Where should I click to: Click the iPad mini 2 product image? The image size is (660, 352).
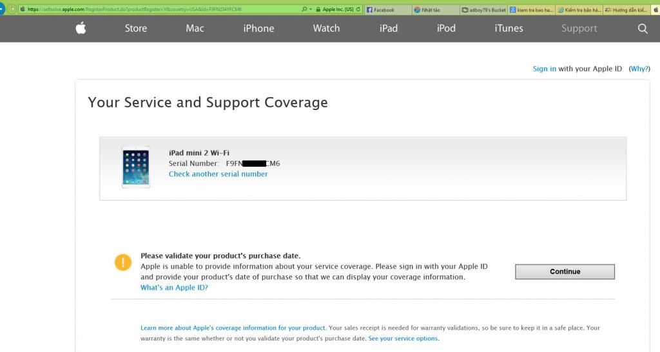tap(135, 167)
